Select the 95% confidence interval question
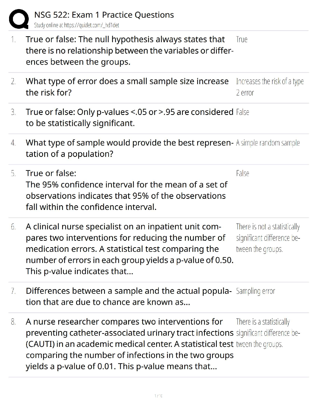The image size is (317, 410). point(126,190)
